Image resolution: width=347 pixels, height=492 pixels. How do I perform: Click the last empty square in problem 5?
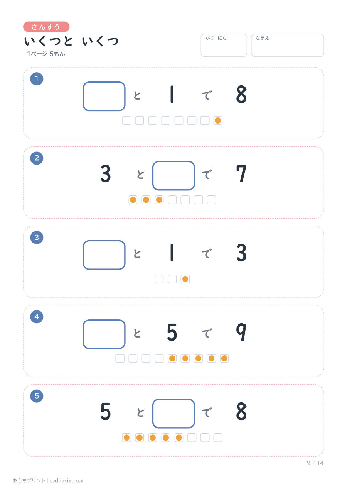[218, 438]
